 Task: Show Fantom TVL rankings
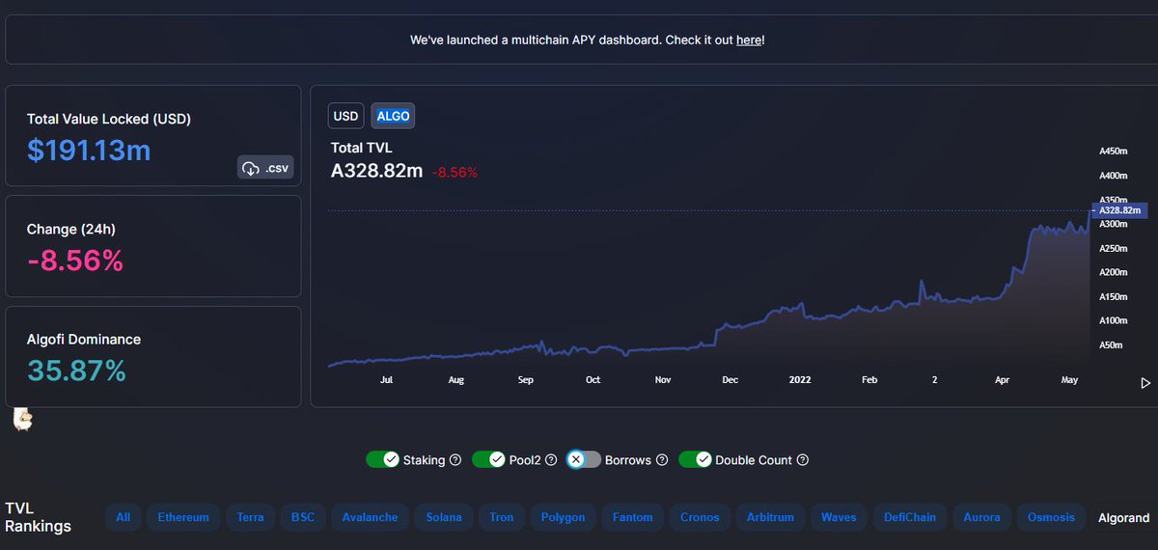[x=632, y=517]
